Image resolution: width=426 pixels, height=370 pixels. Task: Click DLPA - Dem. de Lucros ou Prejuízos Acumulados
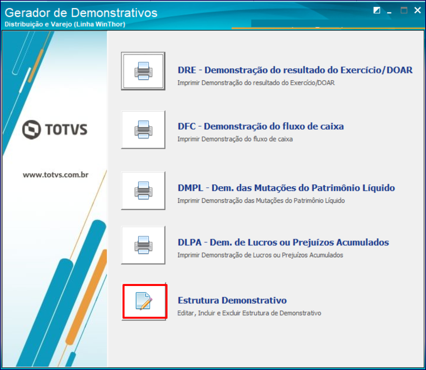(283, 242)
